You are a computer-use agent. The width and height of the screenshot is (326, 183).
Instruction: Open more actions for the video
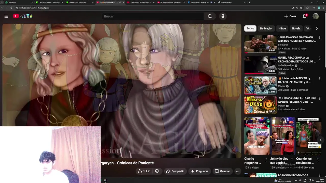coord(238,171)
